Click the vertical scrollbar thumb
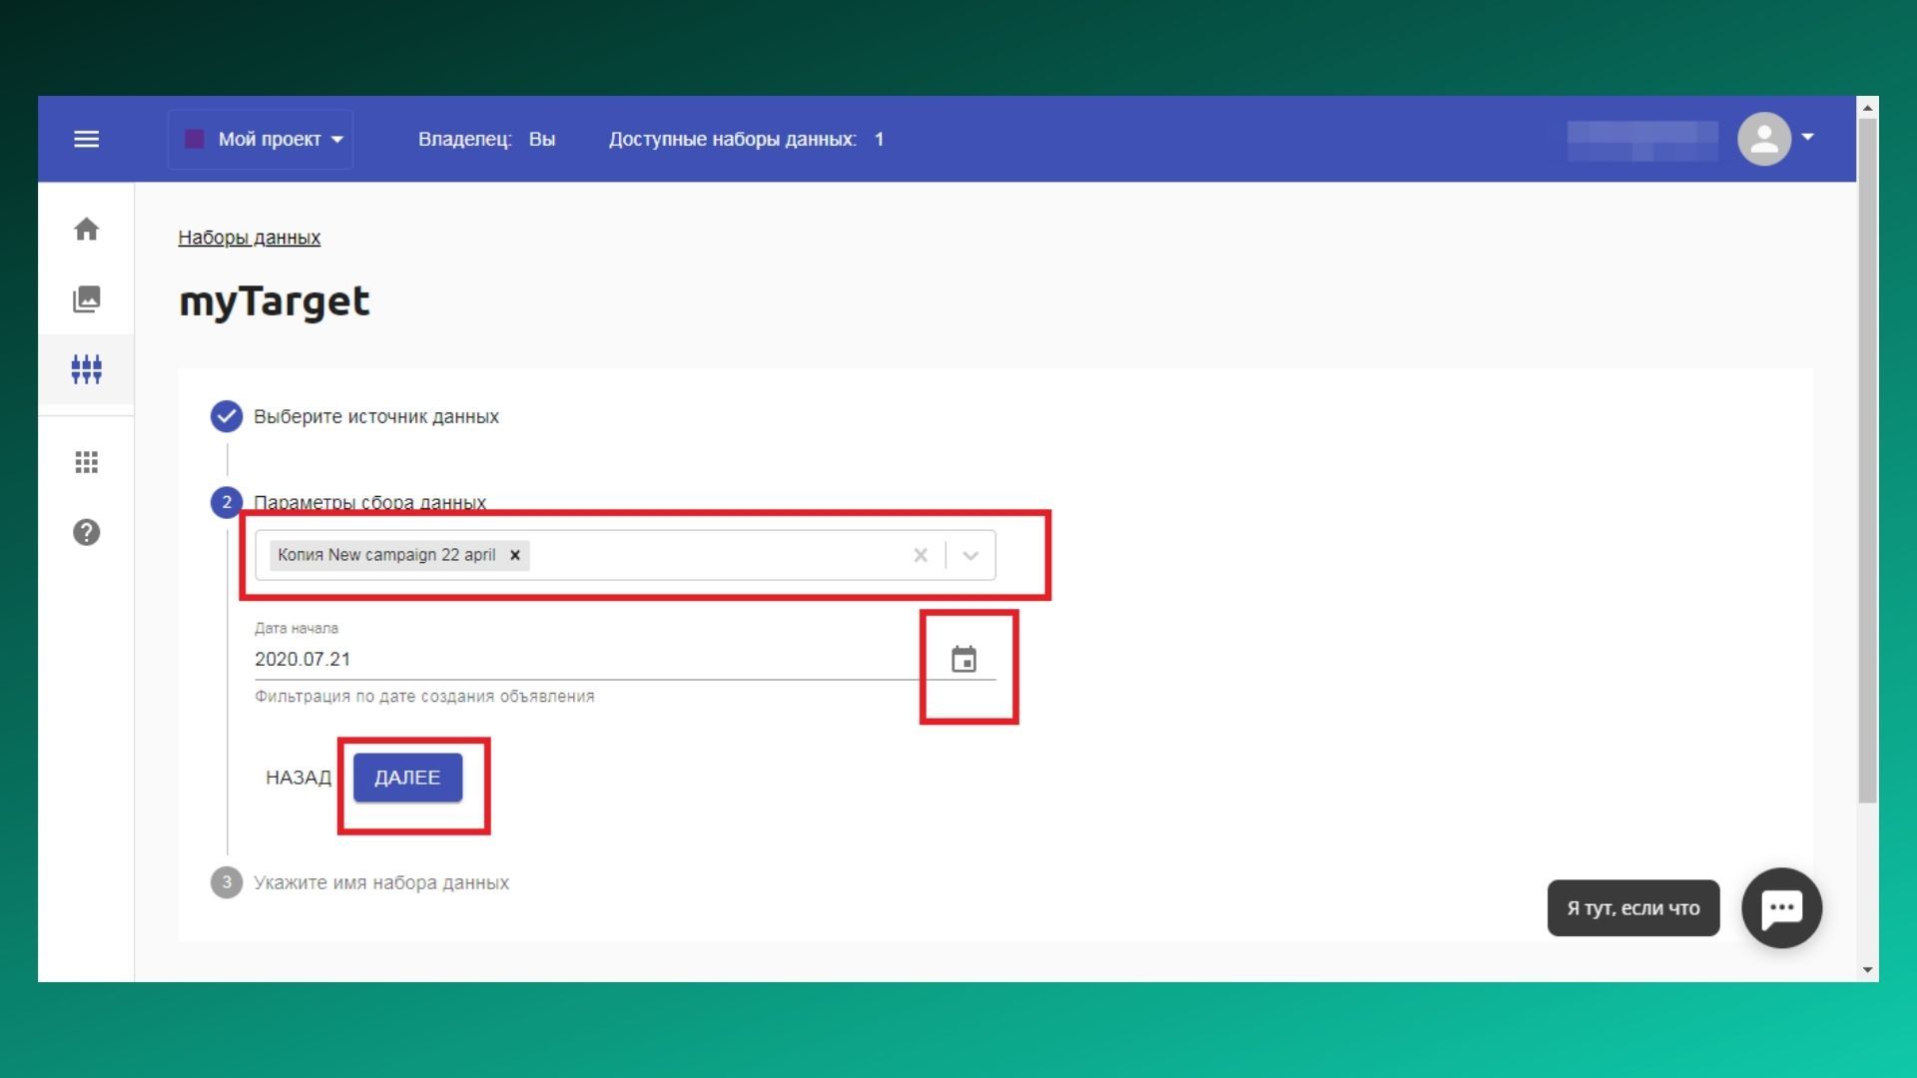 tap(1867, 460)
